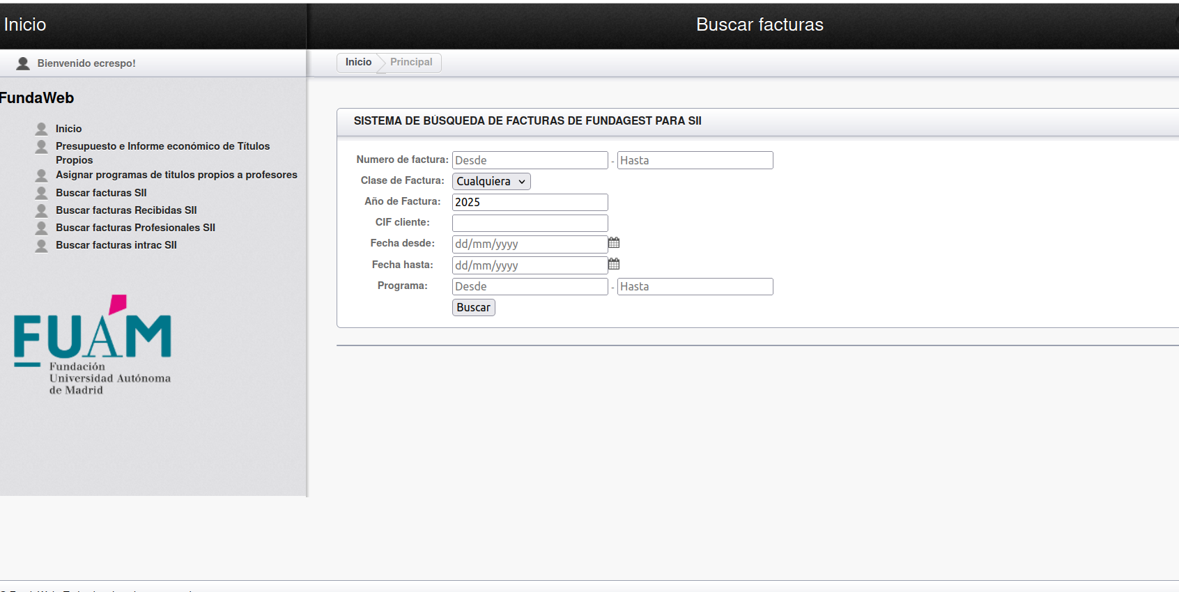The width and height of the screenshot is (1179, 592).
Task: Click the icon next to sidebar Inicio
Action: 42,129
